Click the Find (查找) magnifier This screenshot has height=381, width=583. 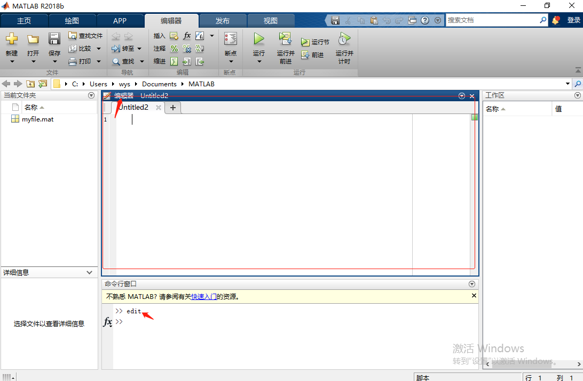tap(116, 62)
